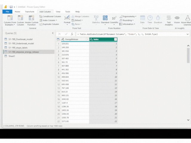
Task: Select Sheet1 query
Action: tap(29, 56)
